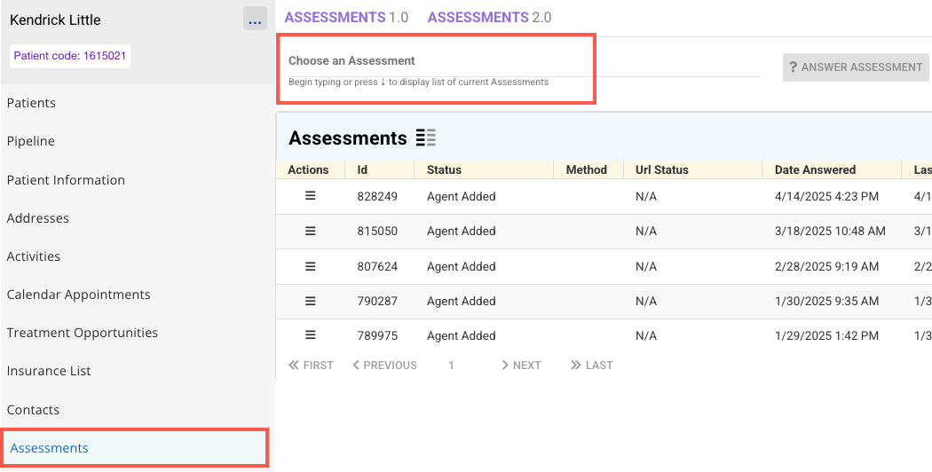Open actions menu for assessment 790287
932x472 pixels.
coord(311,301)
